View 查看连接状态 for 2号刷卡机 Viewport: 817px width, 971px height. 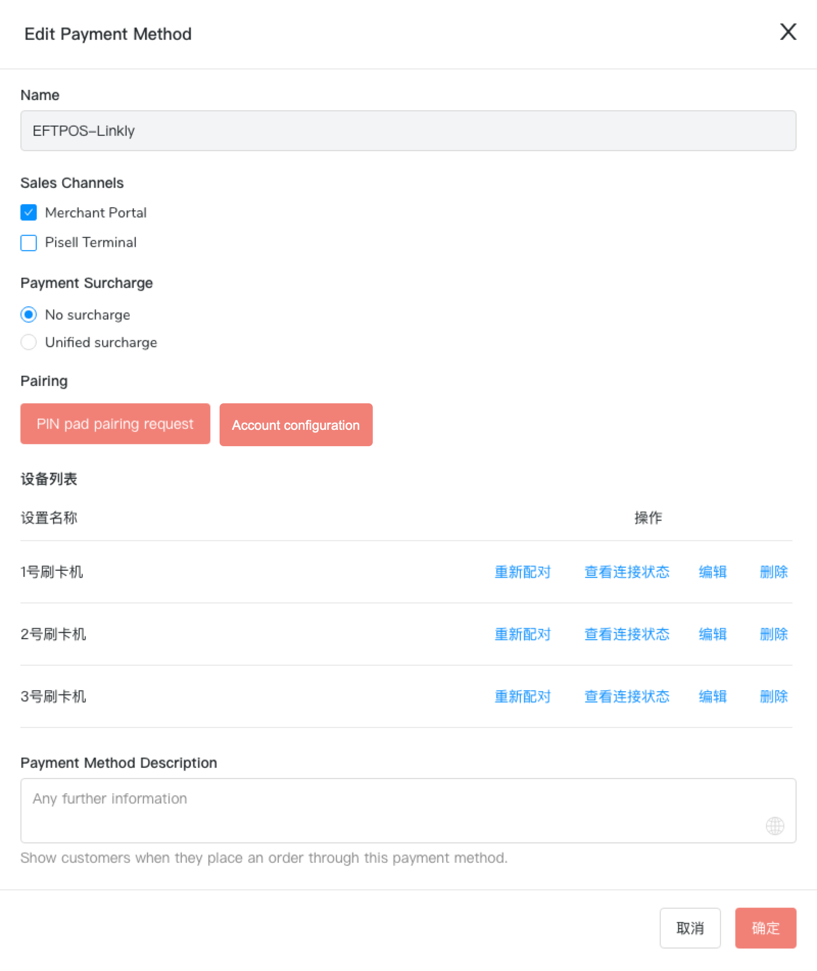[x=627, y=634]
